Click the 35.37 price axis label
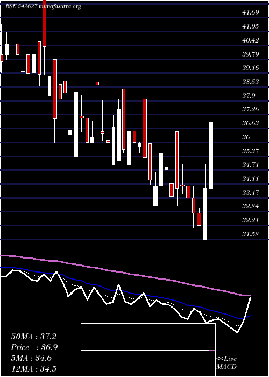The height and width of the screenshot is (377, 269). 251,151
